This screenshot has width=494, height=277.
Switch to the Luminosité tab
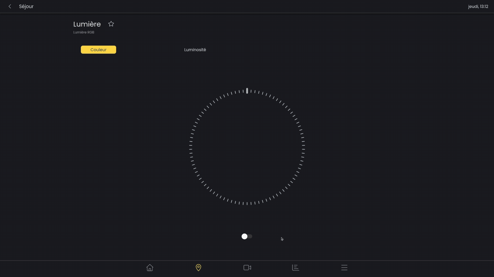195,50
